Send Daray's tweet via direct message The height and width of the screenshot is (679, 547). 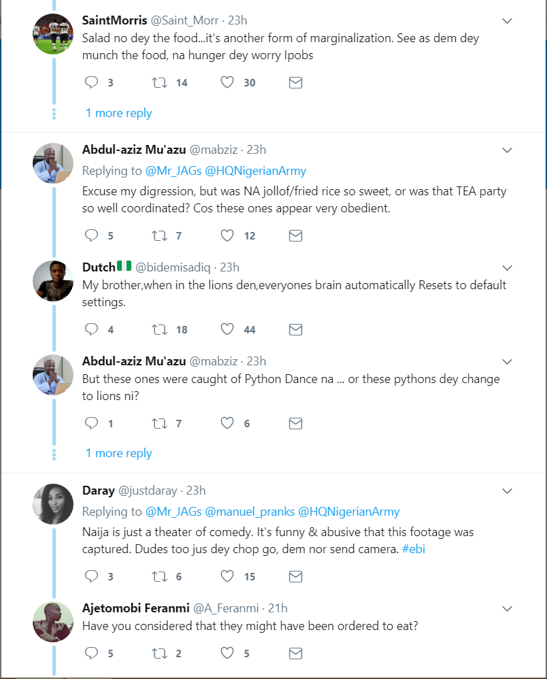(295, 576)
